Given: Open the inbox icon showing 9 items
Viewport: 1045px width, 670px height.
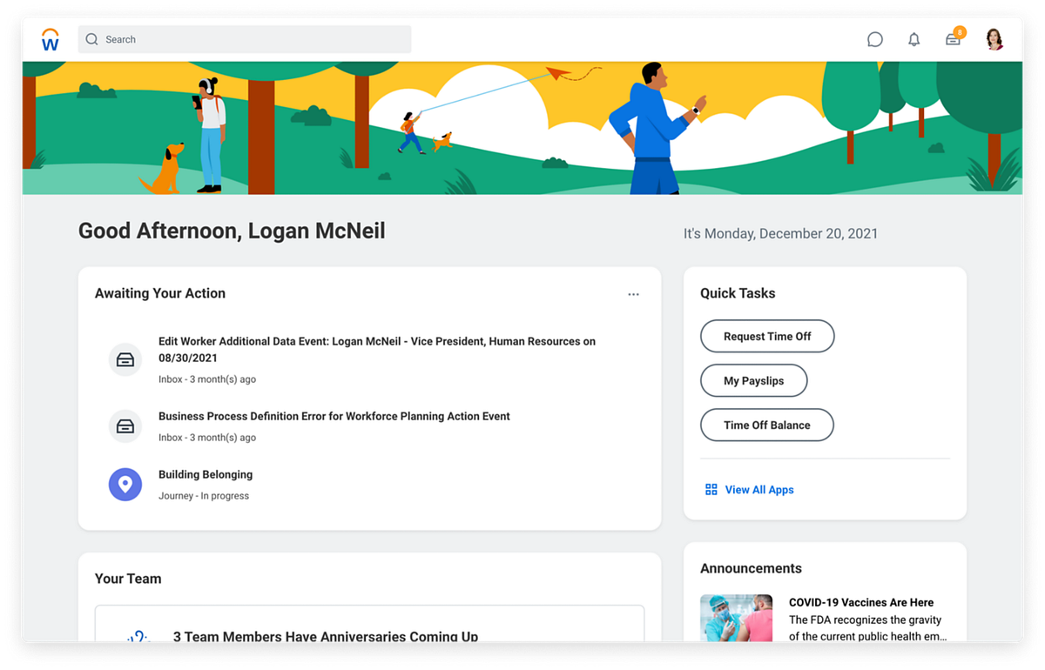Looking at the screenshot, I should (953, 39).
